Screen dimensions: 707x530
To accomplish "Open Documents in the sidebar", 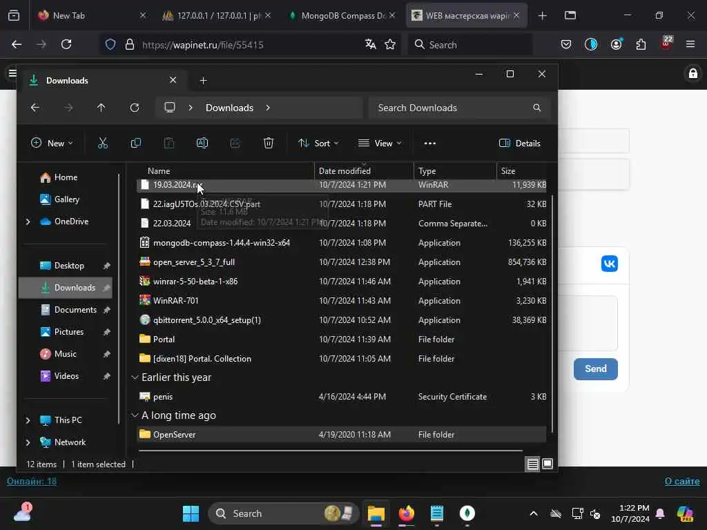I will coord(75,310).
